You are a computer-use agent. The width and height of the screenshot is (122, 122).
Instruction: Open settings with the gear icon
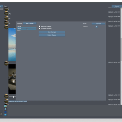click(1, 114)
